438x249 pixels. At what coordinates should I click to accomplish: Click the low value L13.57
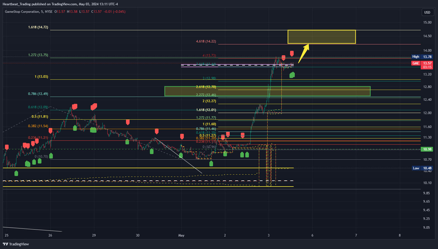pos(84,12)
